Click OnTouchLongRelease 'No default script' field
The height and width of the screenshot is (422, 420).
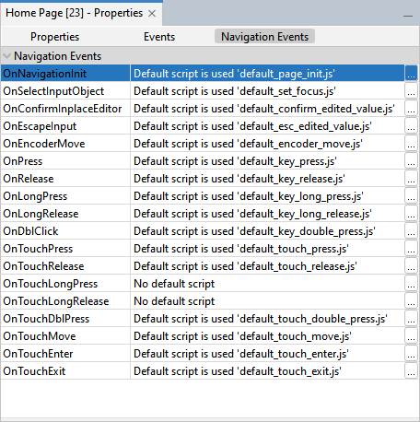[x=267, y=301]
